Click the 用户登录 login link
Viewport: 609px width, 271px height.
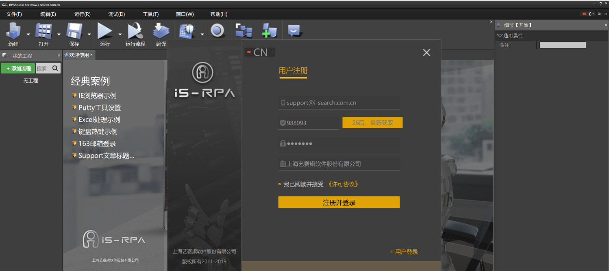(406, 251)
